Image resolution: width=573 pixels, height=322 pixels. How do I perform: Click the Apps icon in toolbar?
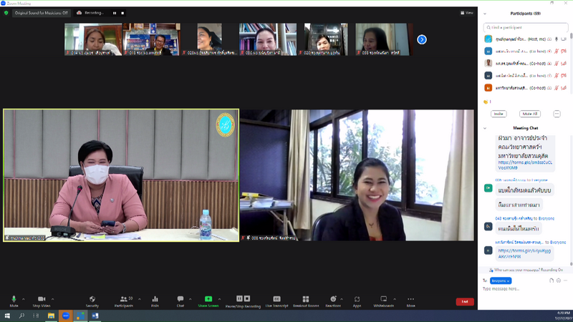(357, 299)
